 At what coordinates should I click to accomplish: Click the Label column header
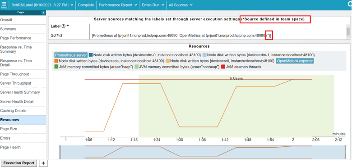pyautogui.click(x=56, y=26)
